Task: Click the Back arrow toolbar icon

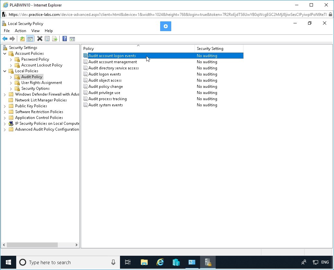Action: tap(5, 39)
